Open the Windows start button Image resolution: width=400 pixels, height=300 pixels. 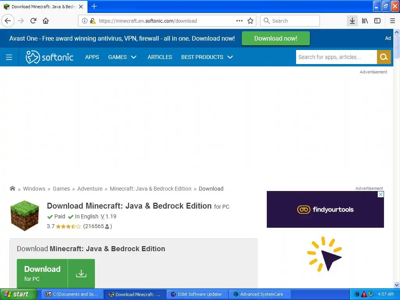coord(18,294)
